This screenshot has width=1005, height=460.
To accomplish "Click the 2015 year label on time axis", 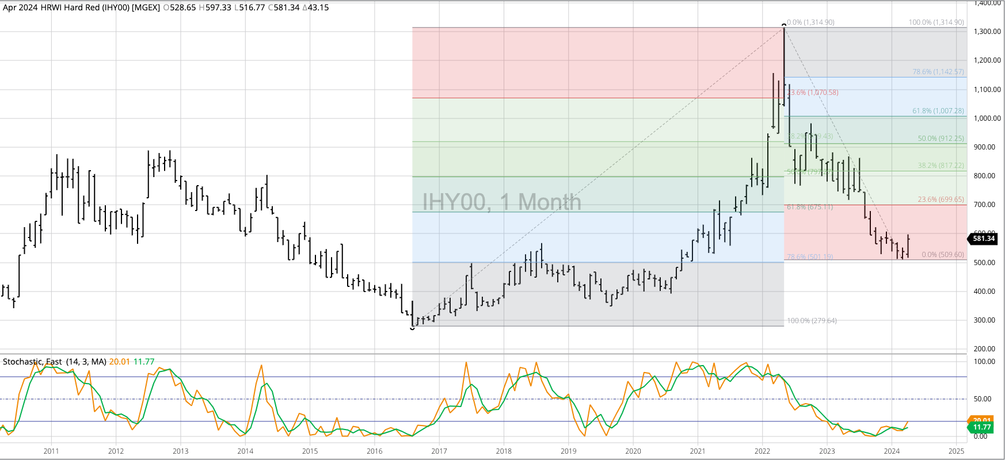I will 310,451.
